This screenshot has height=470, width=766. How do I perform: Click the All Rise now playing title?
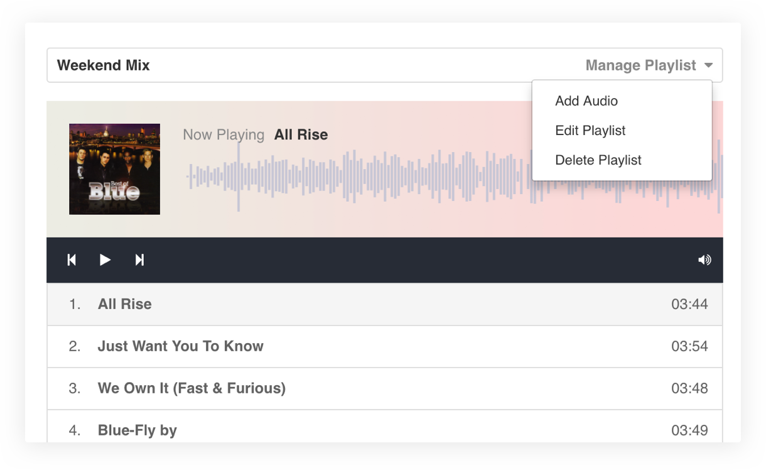click(301, 135)
